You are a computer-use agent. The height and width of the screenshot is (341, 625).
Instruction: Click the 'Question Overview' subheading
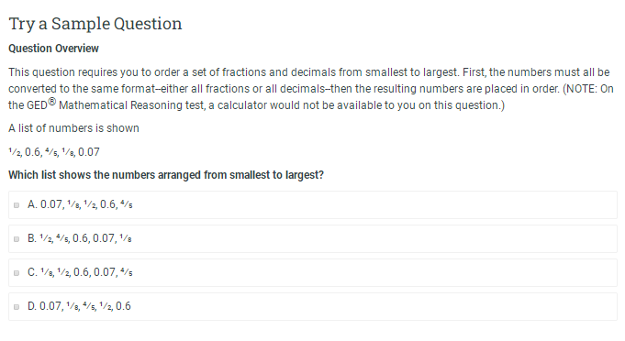53,49
